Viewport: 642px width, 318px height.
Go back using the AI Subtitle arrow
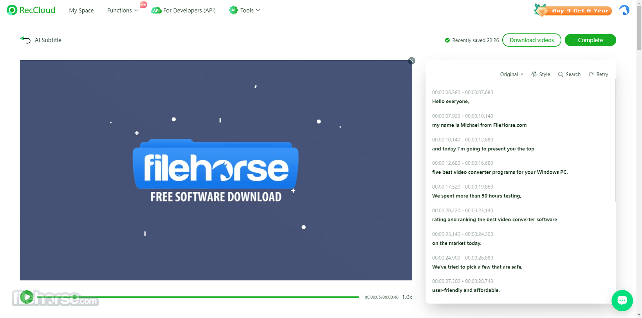pyautogui.click(x=25, y=40)
